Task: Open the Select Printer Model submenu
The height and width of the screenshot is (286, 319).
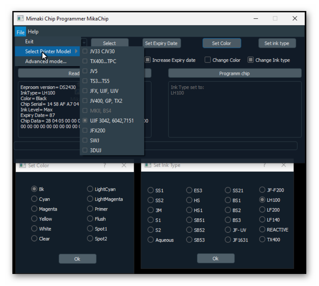Action: 48,51
